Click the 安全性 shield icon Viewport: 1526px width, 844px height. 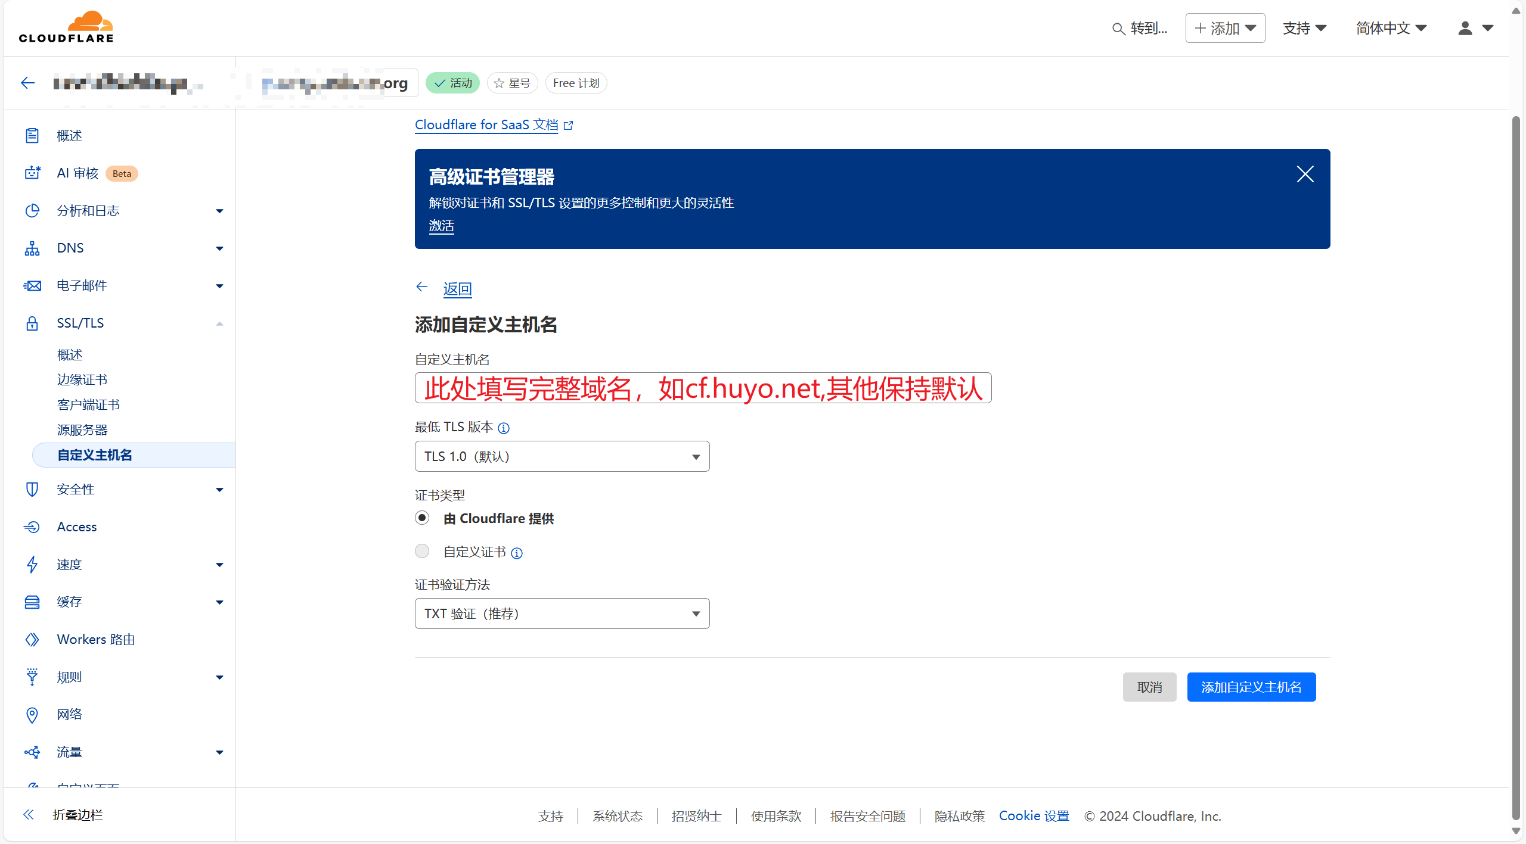(32, 490)
